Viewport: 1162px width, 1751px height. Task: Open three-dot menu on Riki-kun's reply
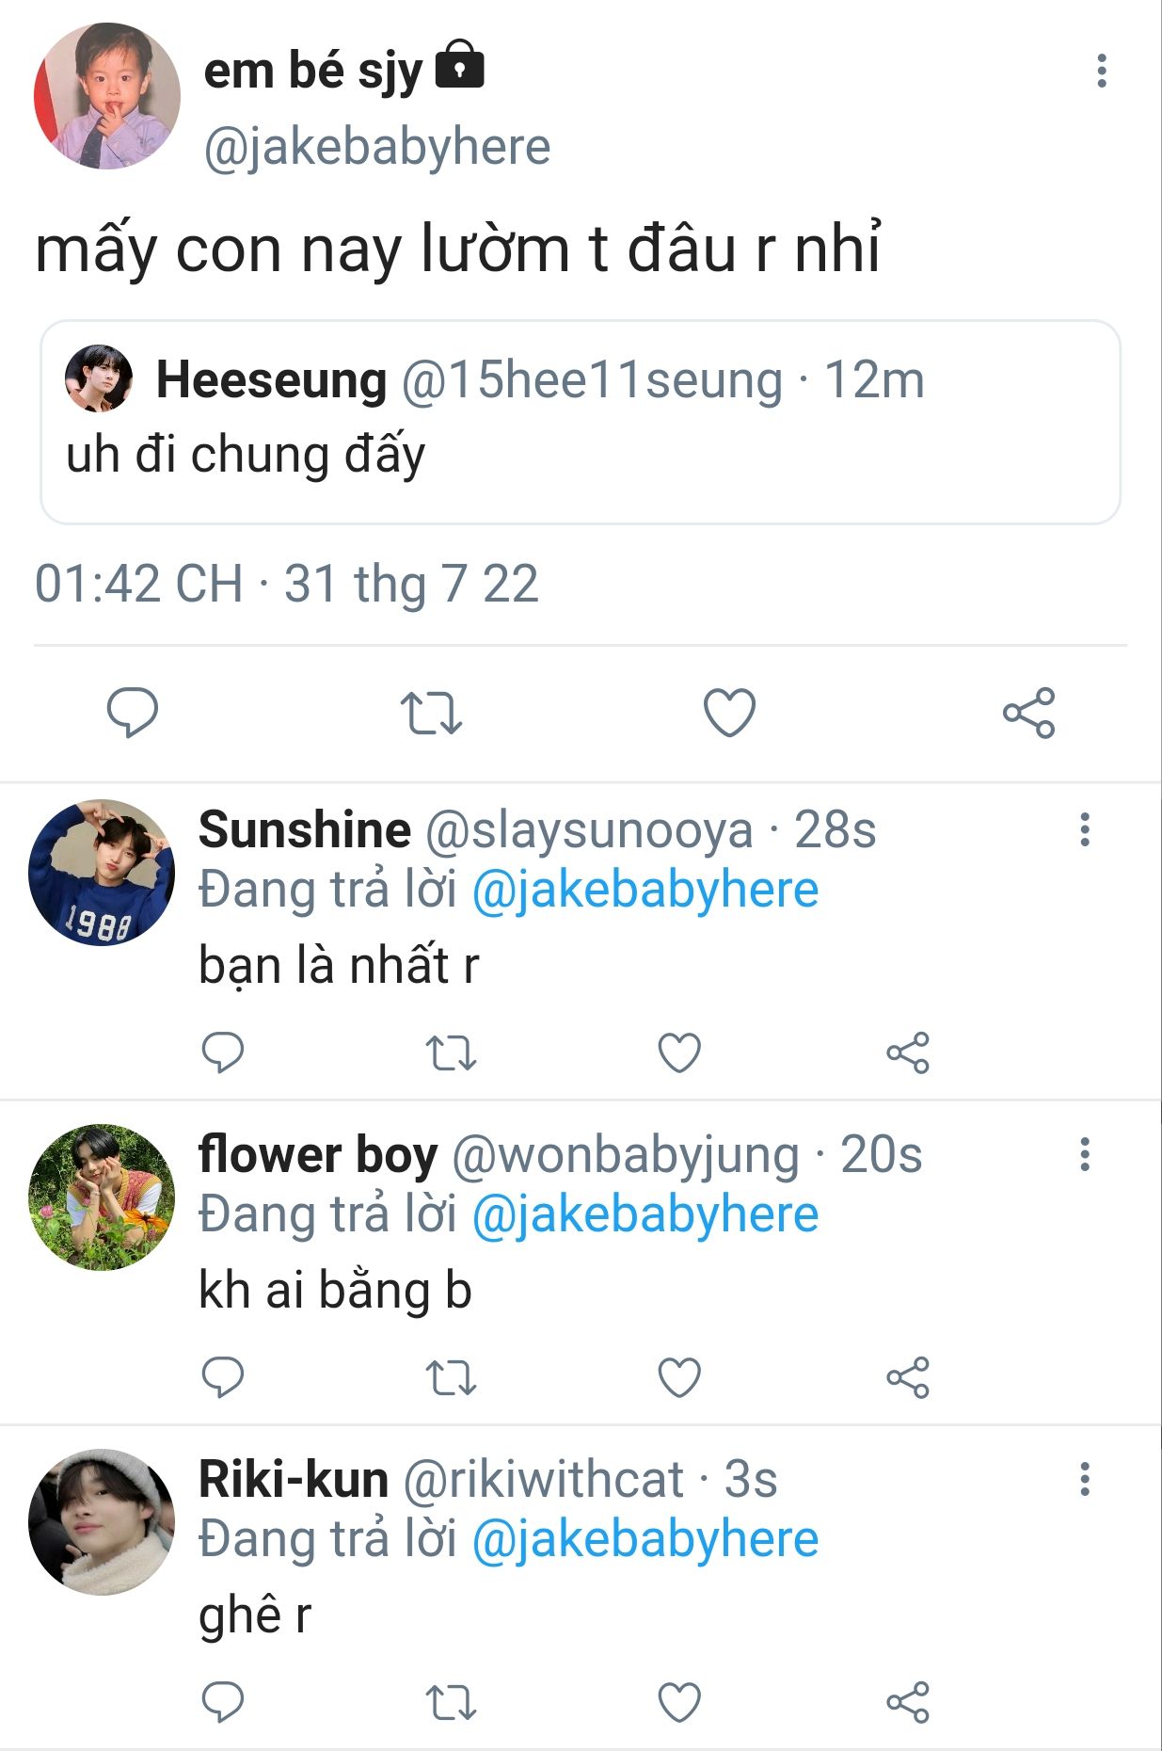[1085, 1479]
